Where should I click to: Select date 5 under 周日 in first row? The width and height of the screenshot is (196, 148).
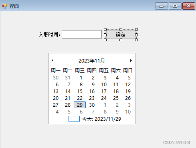coord(129,78)
